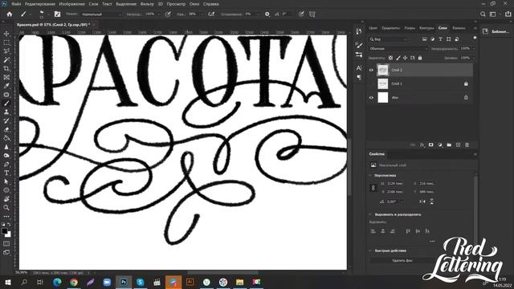Select the Слой 2 layer thumbnail

pos(382,70)
